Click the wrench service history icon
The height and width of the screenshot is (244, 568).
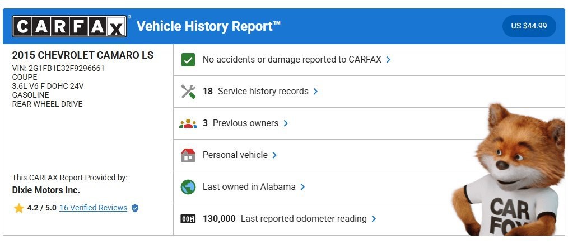point(188,92)
